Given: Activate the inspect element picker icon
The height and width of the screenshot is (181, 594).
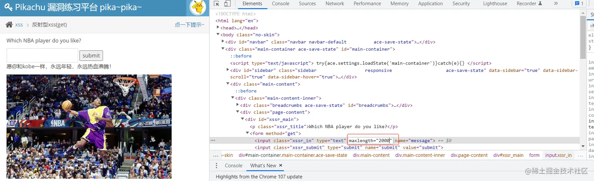Looking at the screenshot, I should [217, 4].
